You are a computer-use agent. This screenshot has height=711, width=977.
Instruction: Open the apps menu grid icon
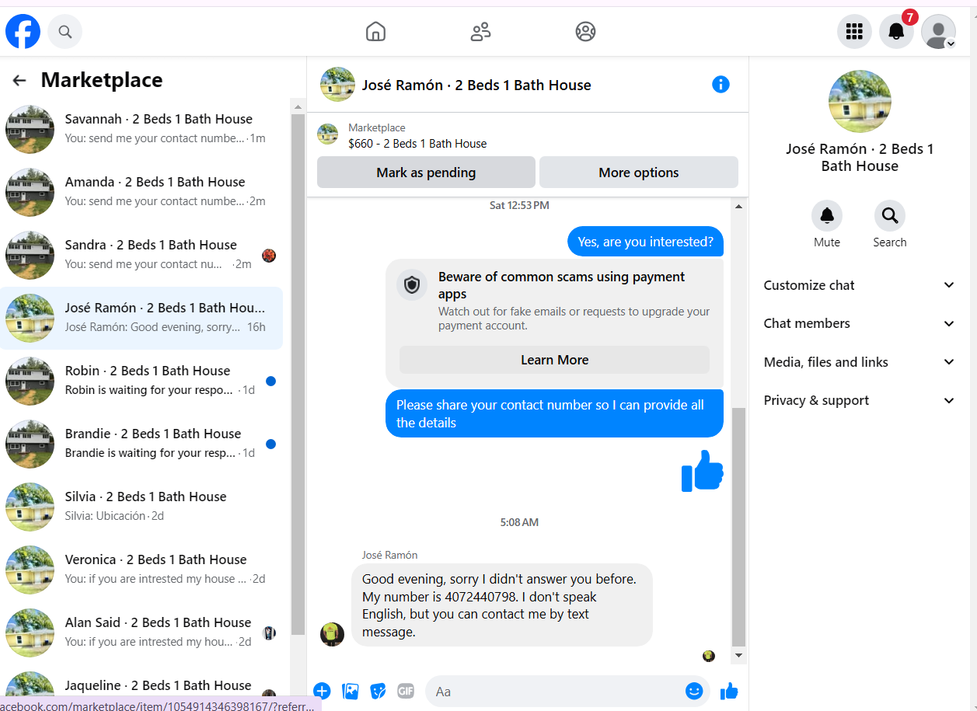pyautogui.click(x=854, y=32)
